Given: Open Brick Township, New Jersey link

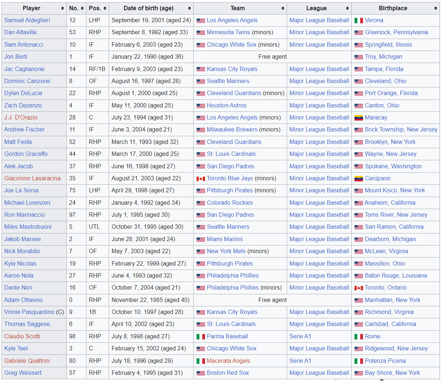Looking at the screenshot, I should 401,130.
